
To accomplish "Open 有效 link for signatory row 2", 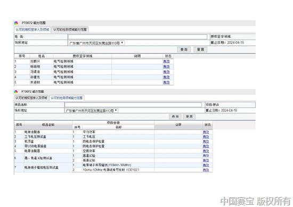I will (x=166, y=67).
